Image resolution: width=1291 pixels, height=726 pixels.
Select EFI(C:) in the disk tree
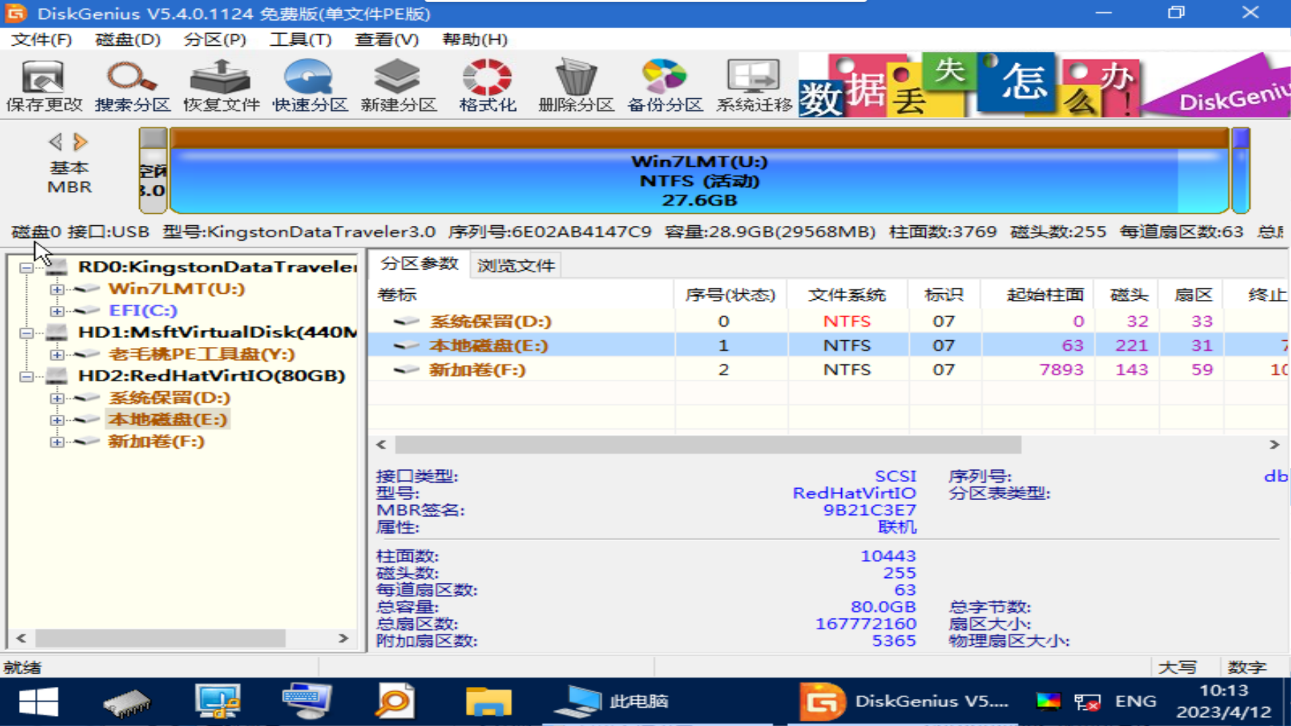(143, 311)
